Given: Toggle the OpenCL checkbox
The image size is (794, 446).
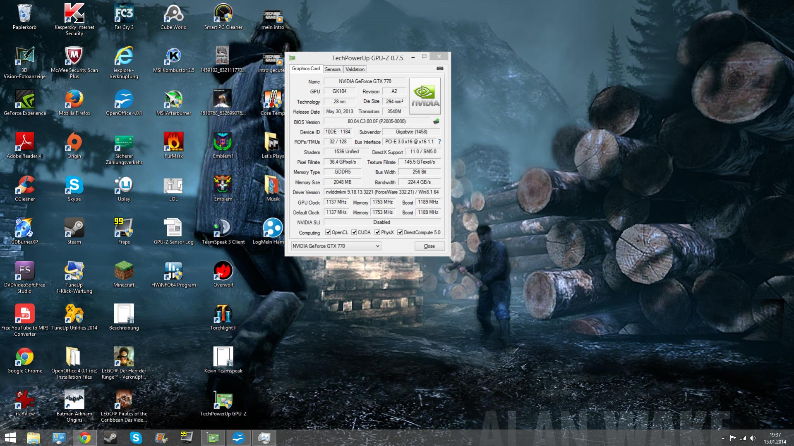Looking at the screenshot, I should pos(328,233).
